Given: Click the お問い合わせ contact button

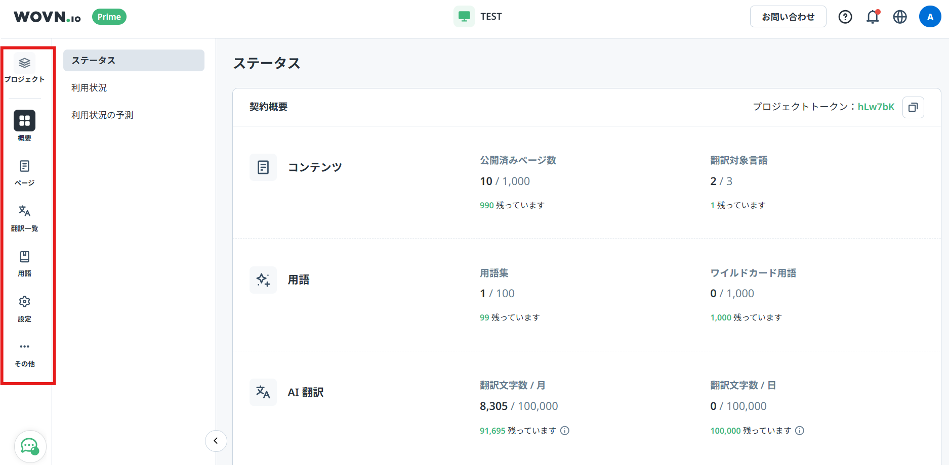Looking at the screenshot, I should 788,17.
